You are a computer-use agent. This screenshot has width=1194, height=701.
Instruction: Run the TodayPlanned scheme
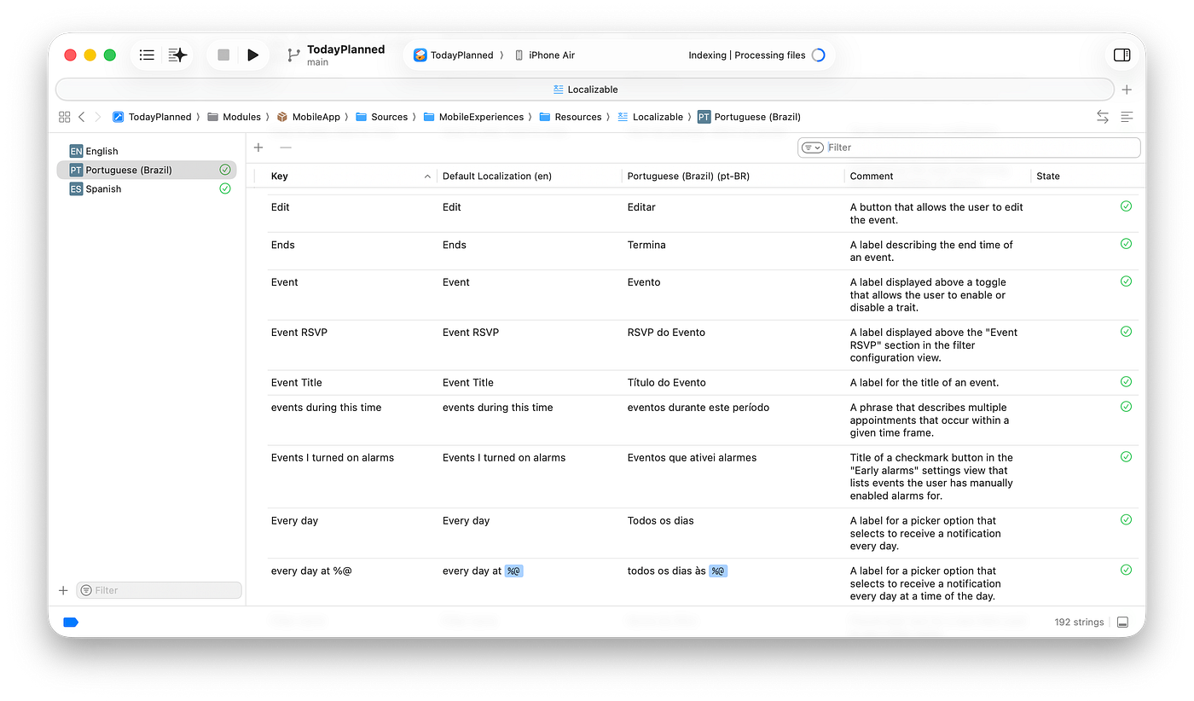coord(252,55)
